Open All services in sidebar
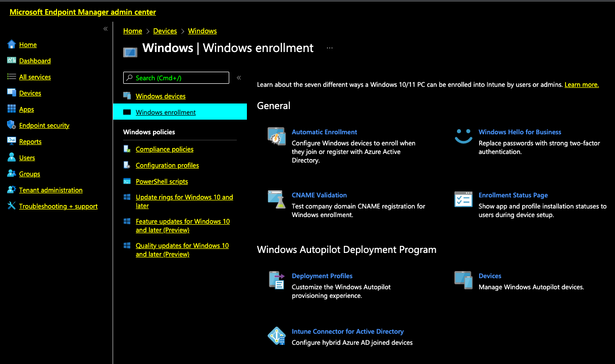 35,77
